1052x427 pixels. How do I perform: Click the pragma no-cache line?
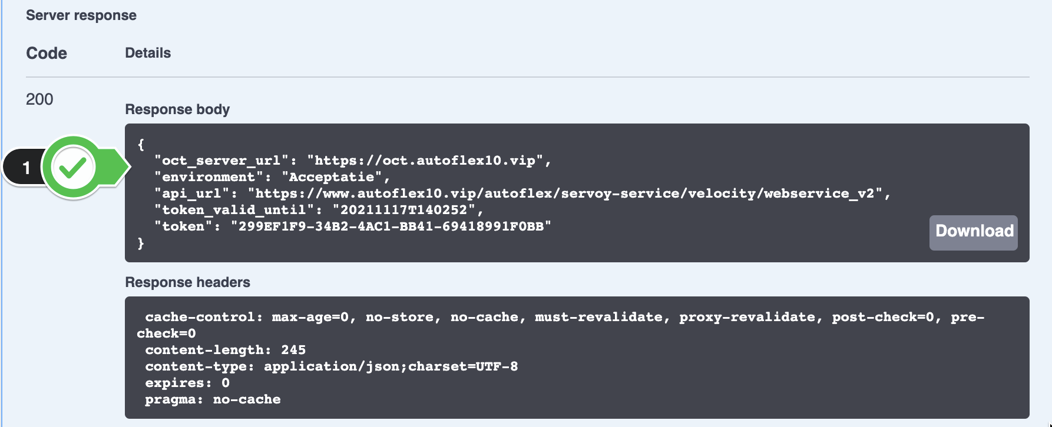click(213, 399)
